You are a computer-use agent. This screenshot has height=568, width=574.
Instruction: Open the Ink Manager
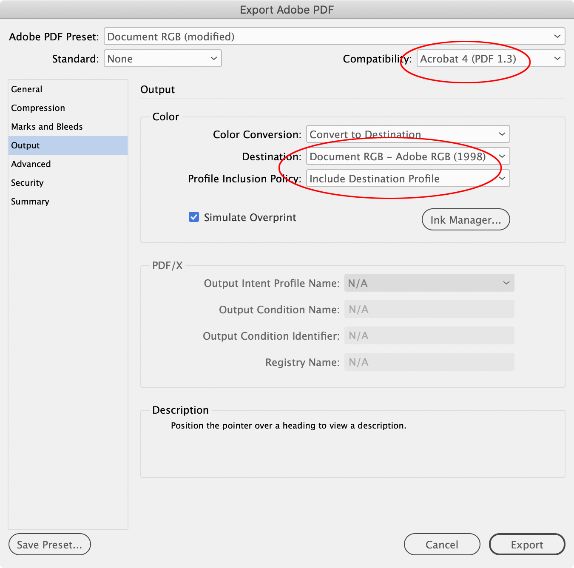pos(466,219)
